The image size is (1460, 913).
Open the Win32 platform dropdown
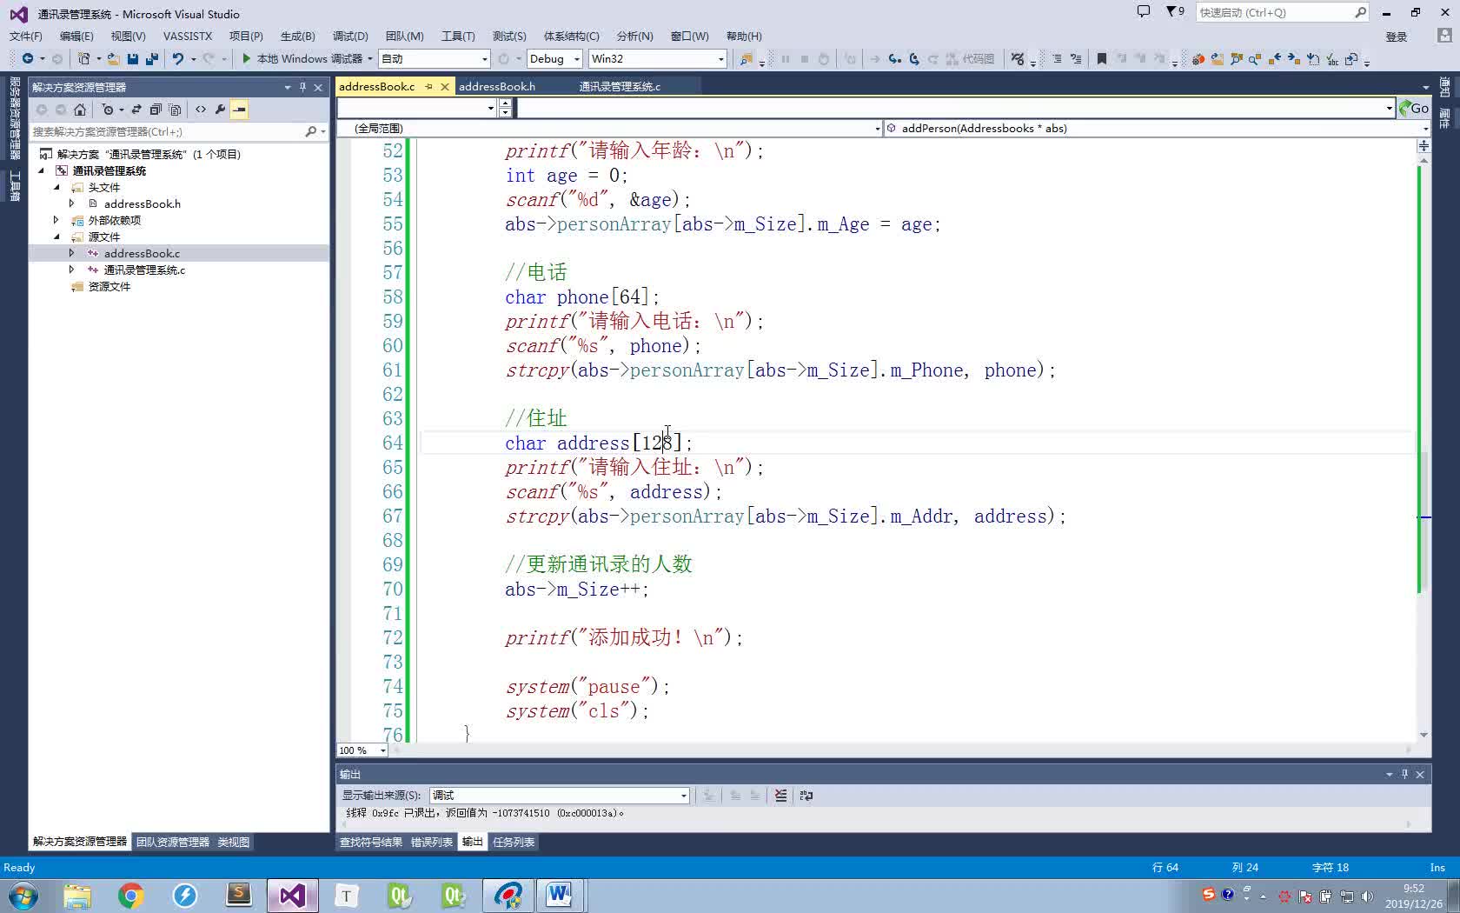click(657, 58)
